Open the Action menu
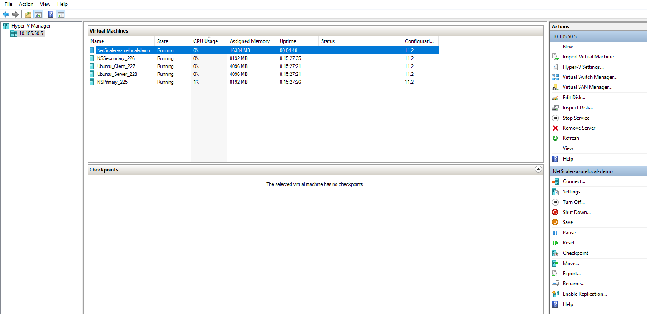647x314 pixels. pos(26,4)
